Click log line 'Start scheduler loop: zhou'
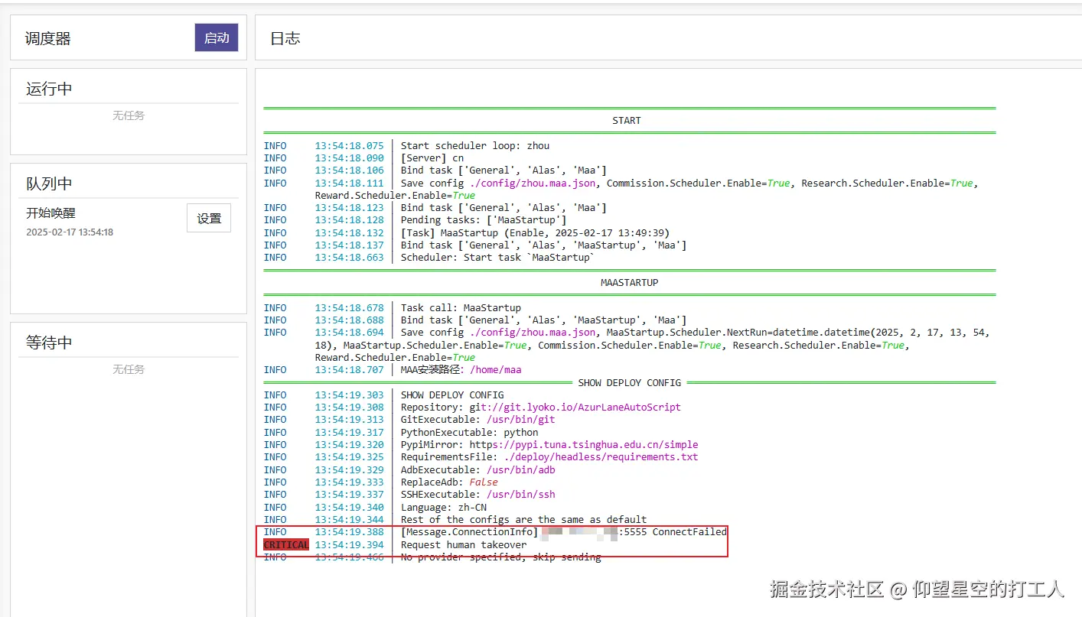Image resolution: width=1082 pixels, height=617 pixels. [475, 146]
